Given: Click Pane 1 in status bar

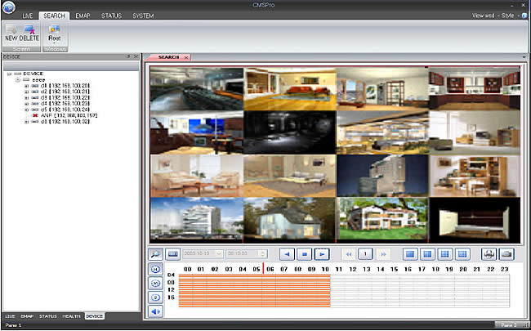Looking at the screenshot, I should click(x=13, y=325).
